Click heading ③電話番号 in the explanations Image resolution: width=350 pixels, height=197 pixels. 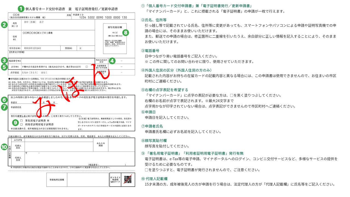[150, 51]
